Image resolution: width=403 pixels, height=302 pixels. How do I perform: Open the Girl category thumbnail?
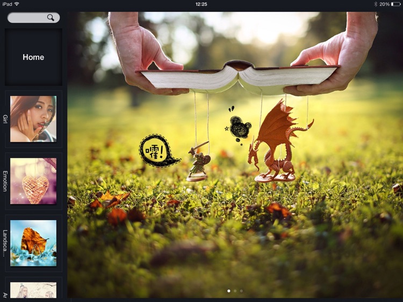tap(33, 119)
